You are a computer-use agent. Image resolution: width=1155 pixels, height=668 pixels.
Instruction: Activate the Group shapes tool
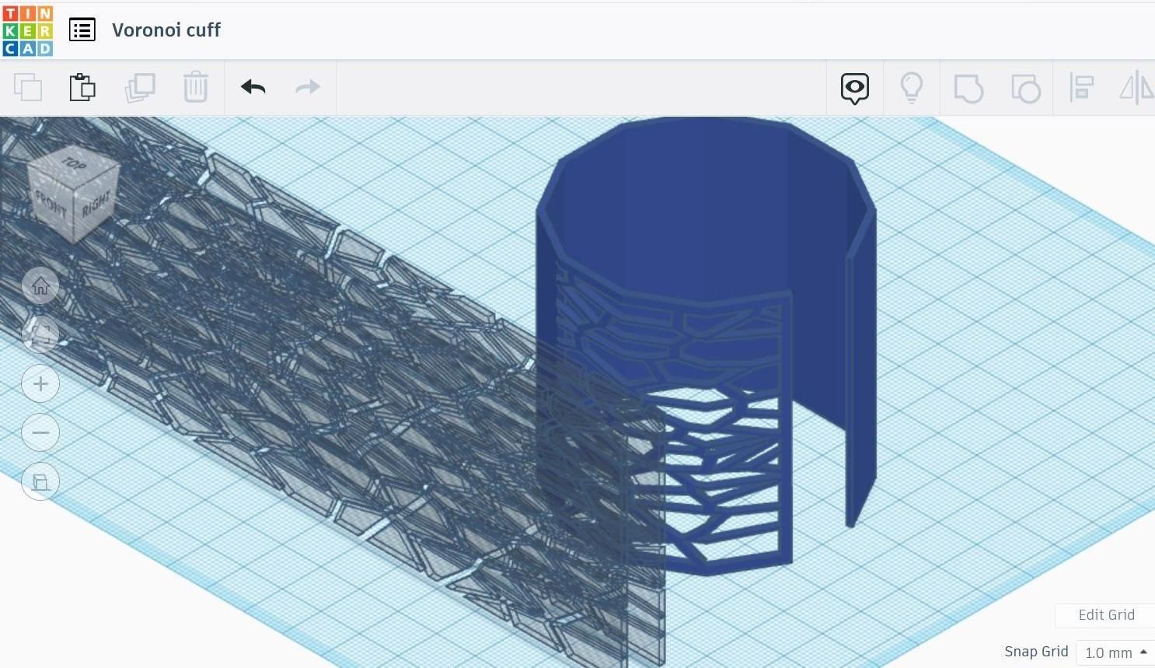click(968, 88)
